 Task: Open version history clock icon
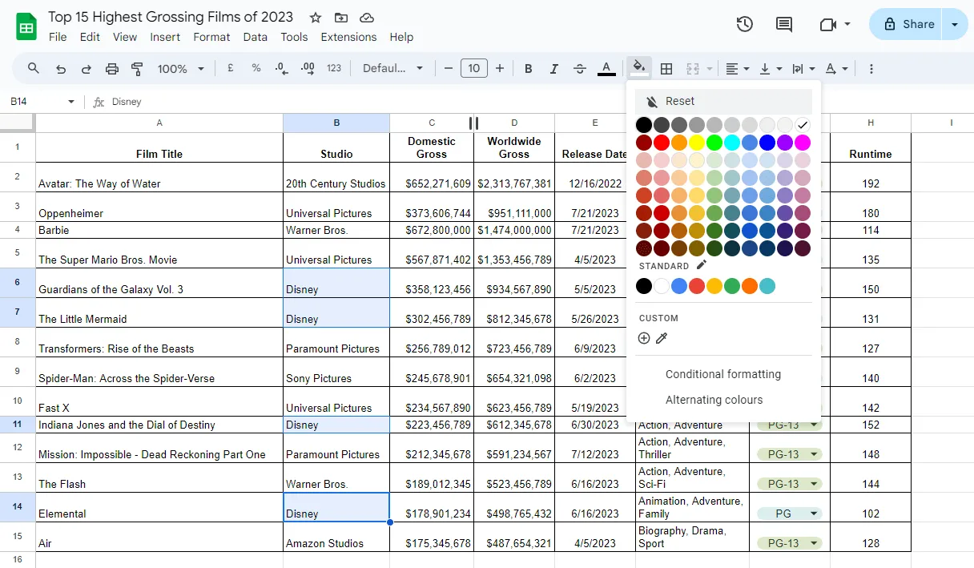[x=745, y=24]
